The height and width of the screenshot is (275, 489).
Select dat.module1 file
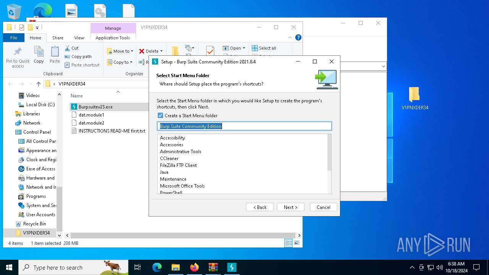tap(91, 115)
